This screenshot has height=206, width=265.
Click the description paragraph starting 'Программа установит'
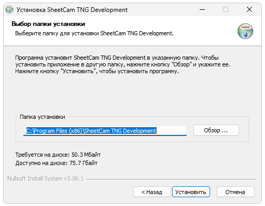click(122, 64)
